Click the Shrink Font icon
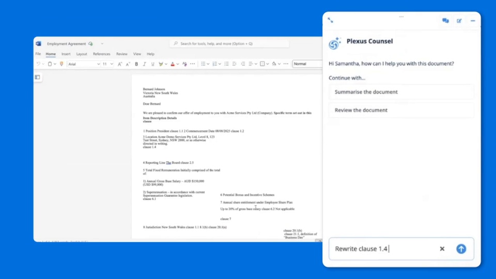Screen dimensions: 496x279 point(128,64)
